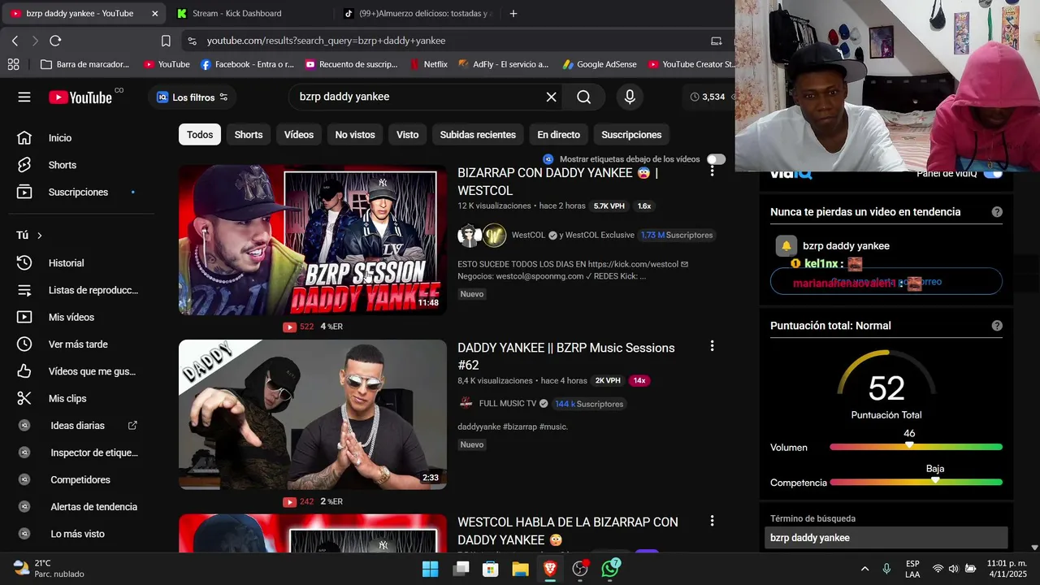Expand the Tú section chevron
Image resolution: width=1040 pixels, height=585 pixels.
coord(39,236)
